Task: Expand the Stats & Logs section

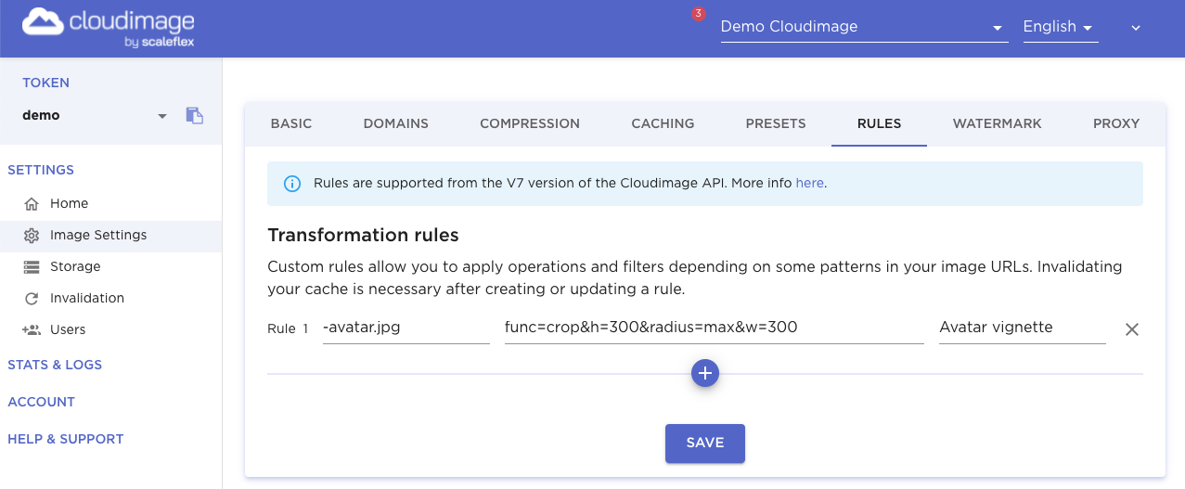Action: [x=55, y=365]
